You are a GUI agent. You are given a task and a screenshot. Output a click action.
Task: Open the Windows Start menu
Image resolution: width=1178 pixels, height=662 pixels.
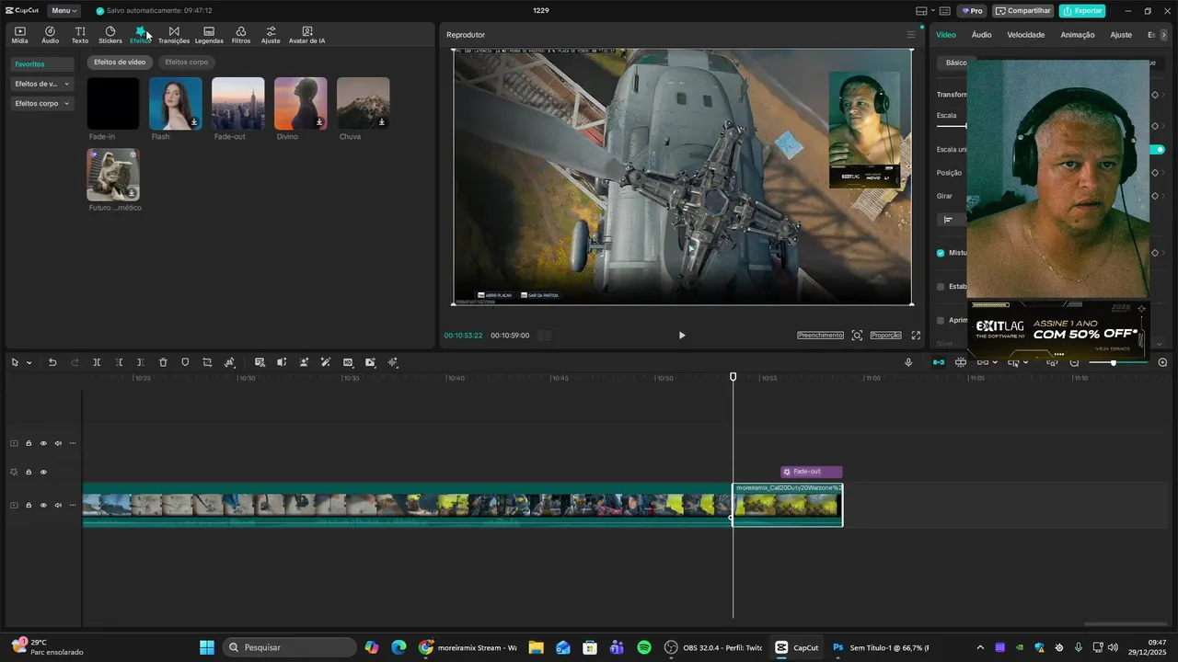pos(207,647)
